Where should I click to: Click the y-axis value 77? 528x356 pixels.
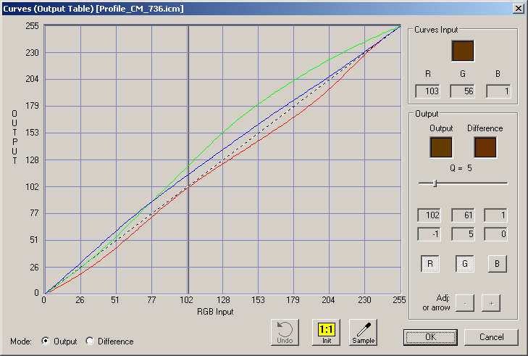coord(34,213)
